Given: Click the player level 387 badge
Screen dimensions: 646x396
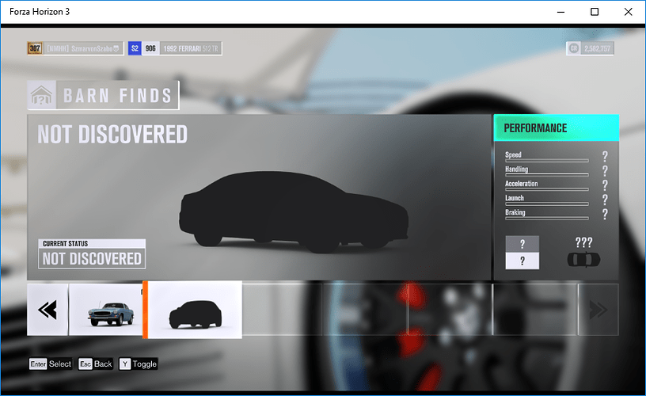Looking at the screenshot, I should (35, 48).
